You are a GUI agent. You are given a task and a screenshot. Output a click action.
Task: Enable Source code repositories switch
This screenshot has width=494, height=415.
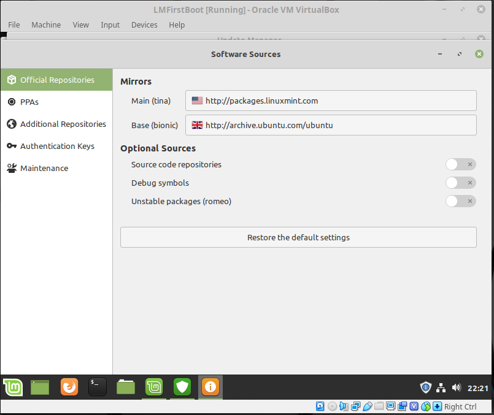point(461,164)
